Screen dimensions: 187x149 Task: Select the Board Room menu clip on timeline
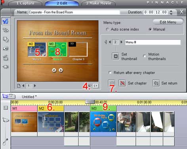click(x=24, y=122)
